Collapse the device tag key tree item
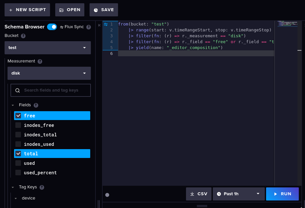The image size is (305, 208). (x=16, y=198)
